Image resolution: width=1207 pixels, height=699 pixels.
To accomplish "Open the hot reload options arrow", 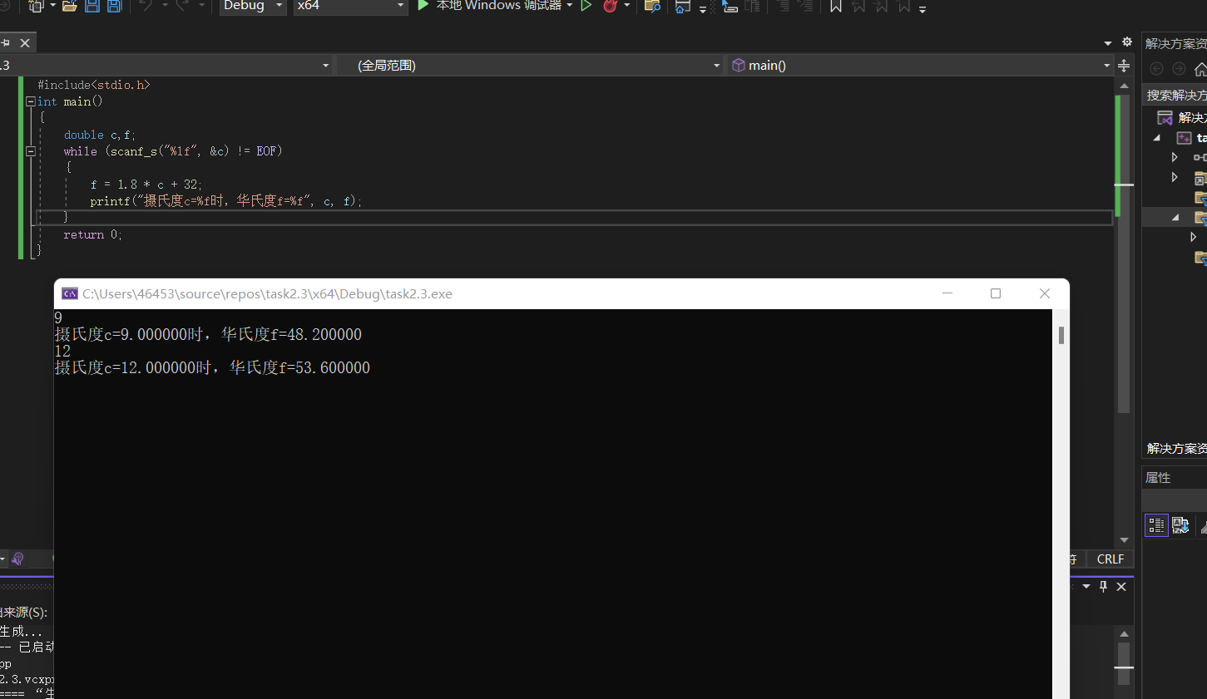I will [x=626, y=6].
